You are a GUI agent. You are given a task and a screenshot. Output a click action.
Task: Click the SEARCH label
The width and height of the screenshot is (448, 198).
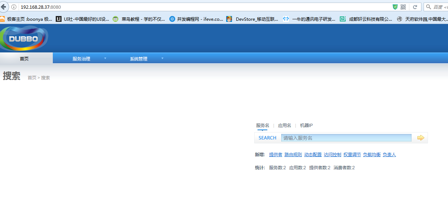267,138
